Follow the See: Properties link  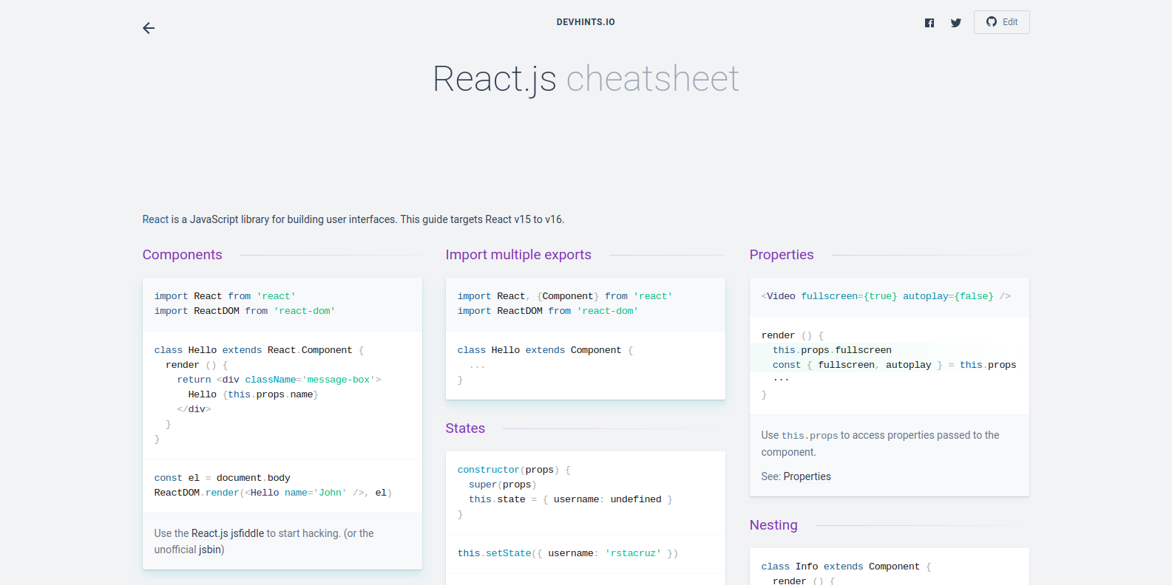click(x=807, y=476)
